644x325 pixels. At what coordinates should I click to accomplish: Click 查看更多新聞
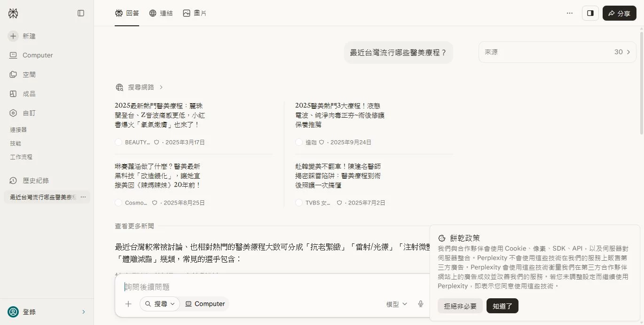click(134, 226)
